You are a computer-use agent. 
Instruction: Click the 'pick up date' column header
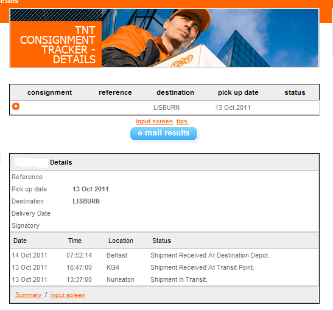pyautogui.click(x=238, y=92)
